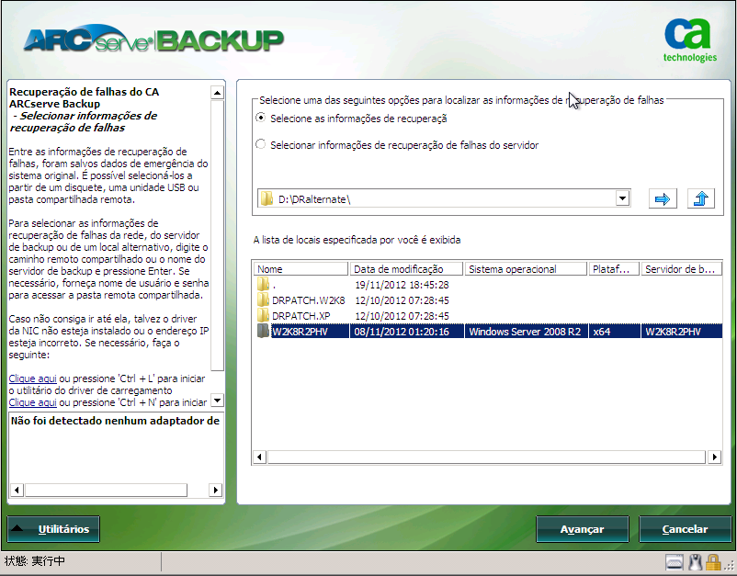Click the Ctrl+N 'Clique aqui' link
The height and width of the screenshot is (576, 737).
tap(32, 402)
